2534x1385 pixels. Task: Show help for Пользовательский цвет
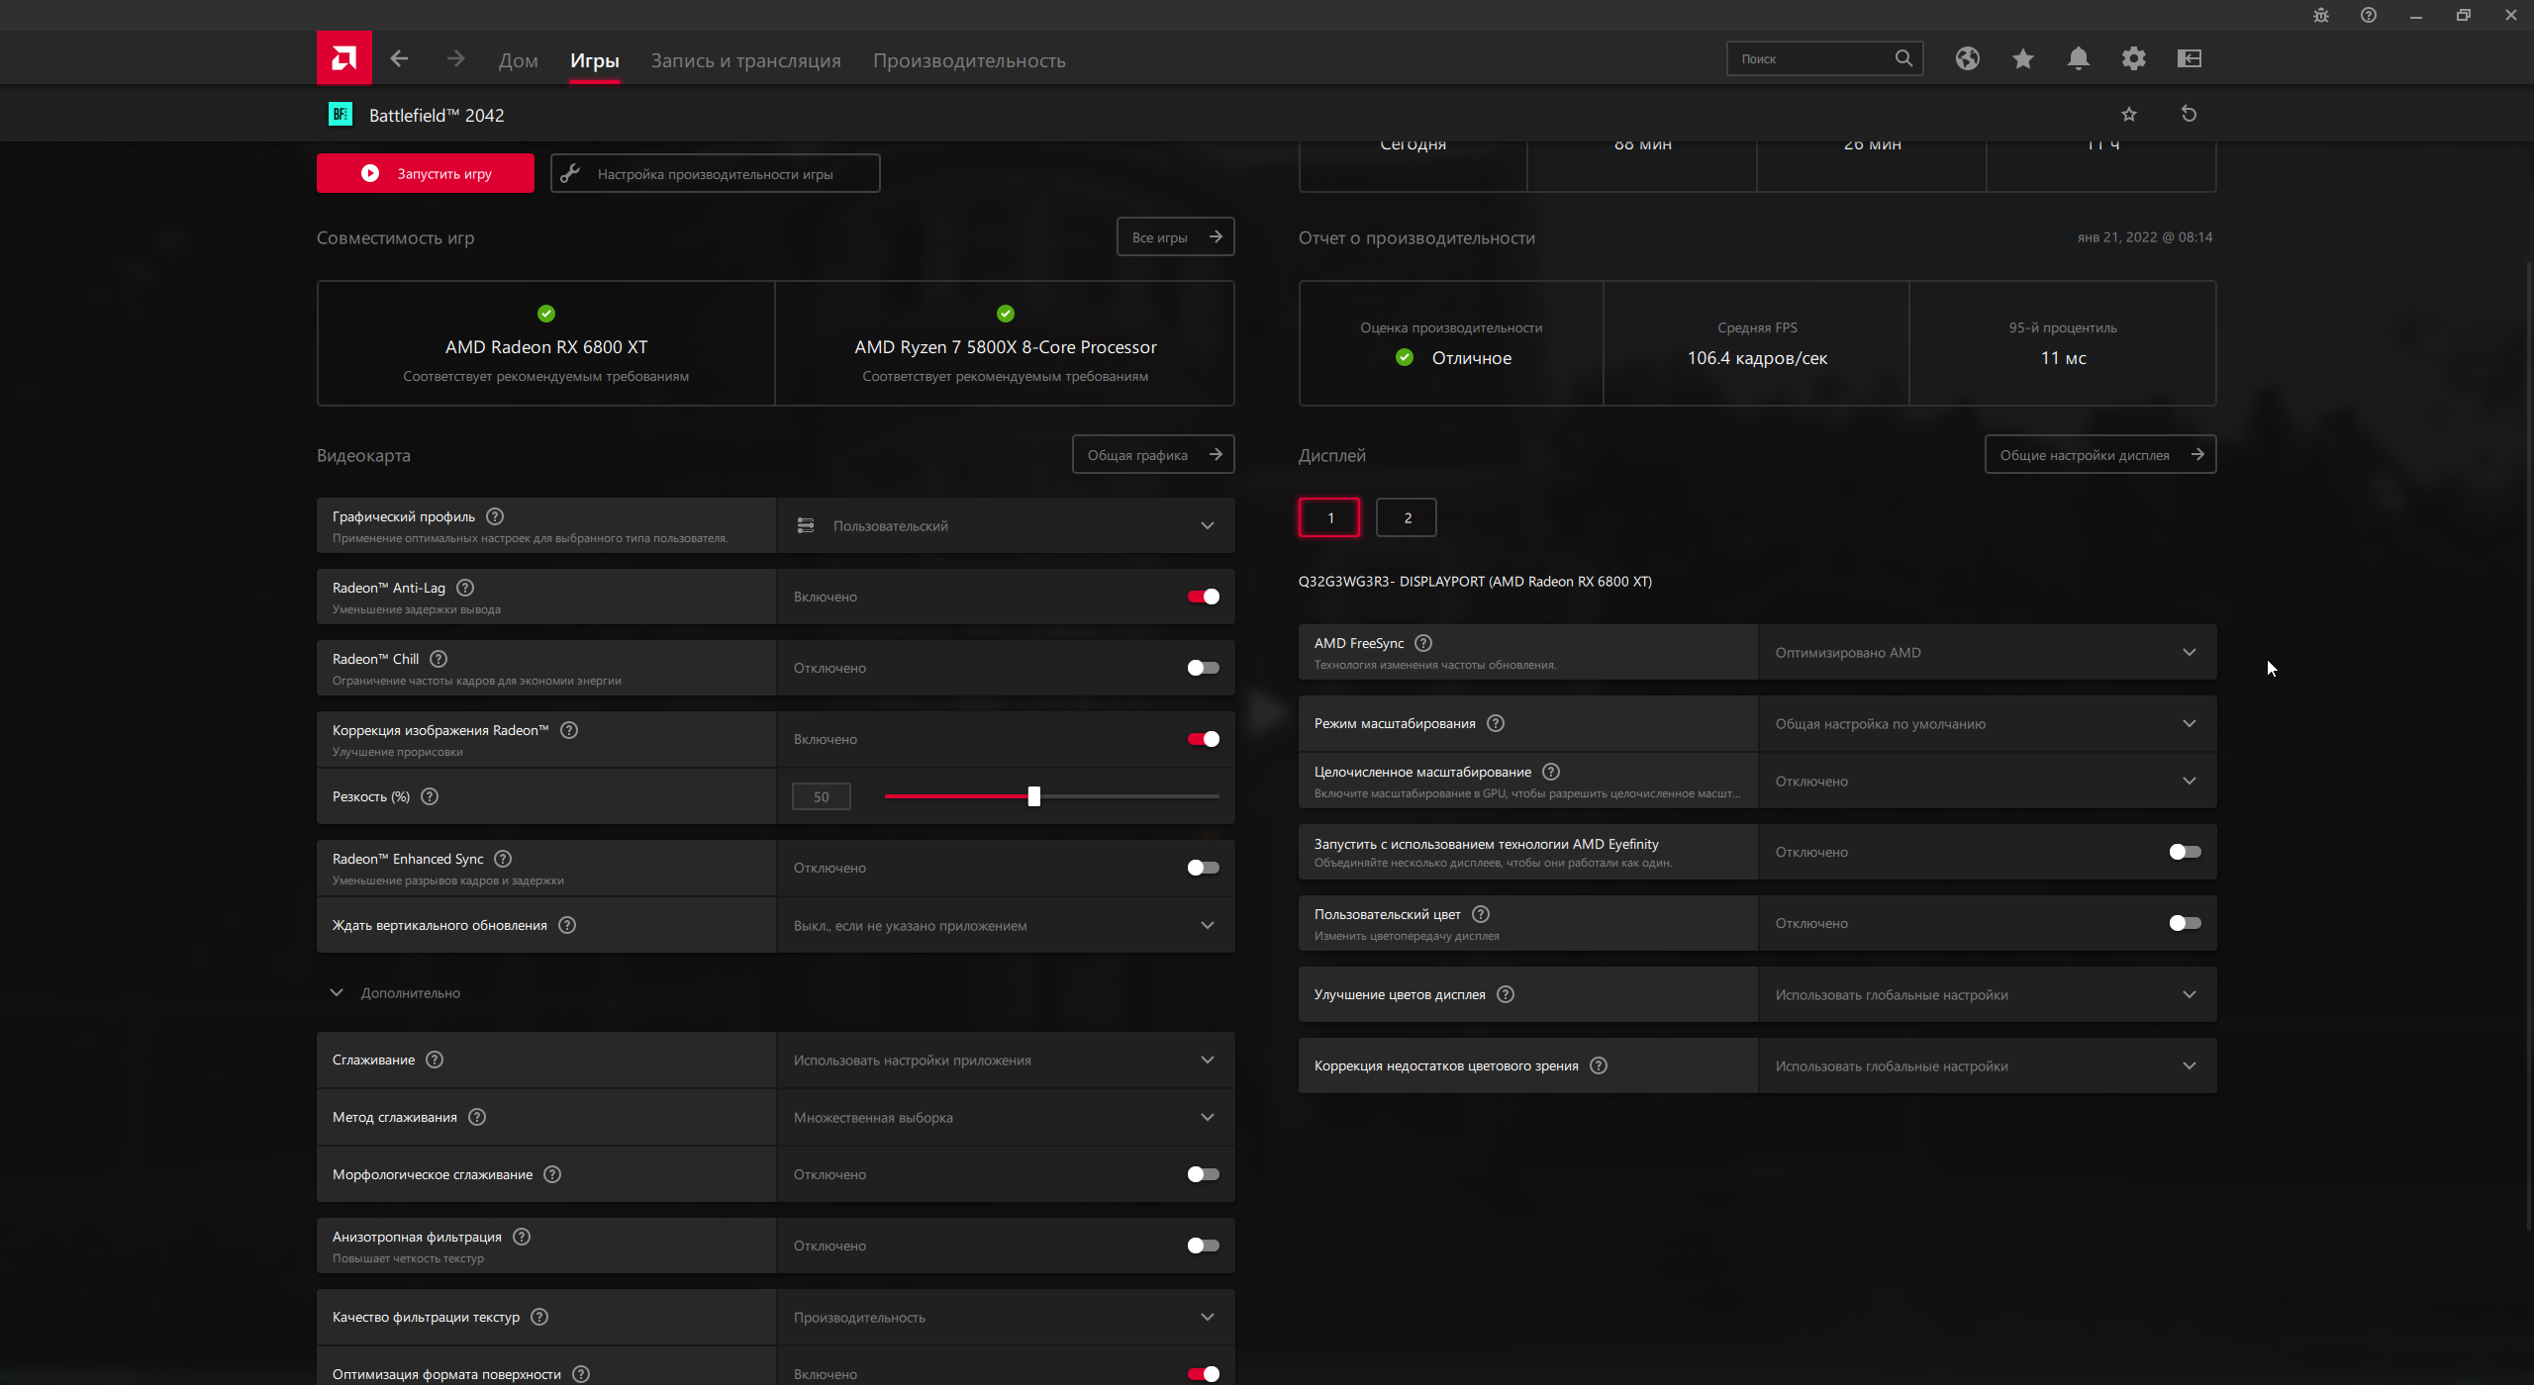click(1481, 914)
